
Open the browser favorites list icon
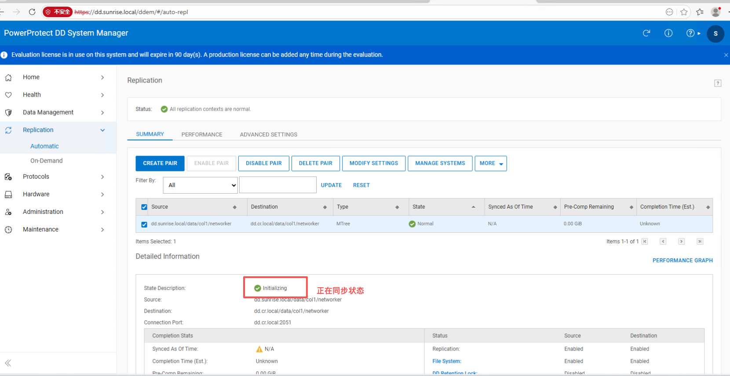tap(700, 12)
